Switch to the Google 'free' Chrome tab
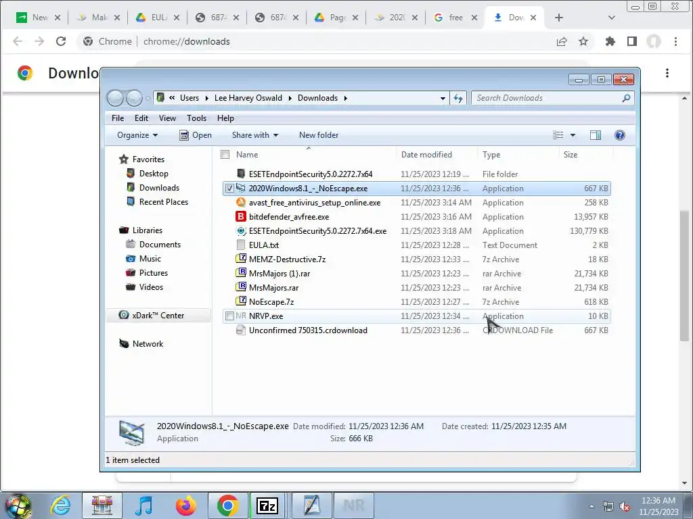Screen dimensions: 693x519 (x=455, y=18)
